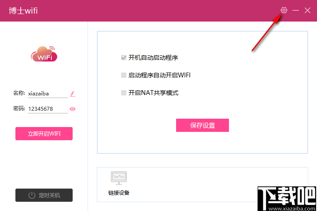Click the pencil icon to edit the WiFi name

point(73,94)
